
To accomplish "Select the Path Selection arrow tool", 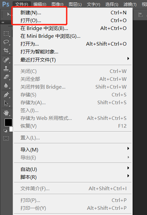I will (6, 103).
